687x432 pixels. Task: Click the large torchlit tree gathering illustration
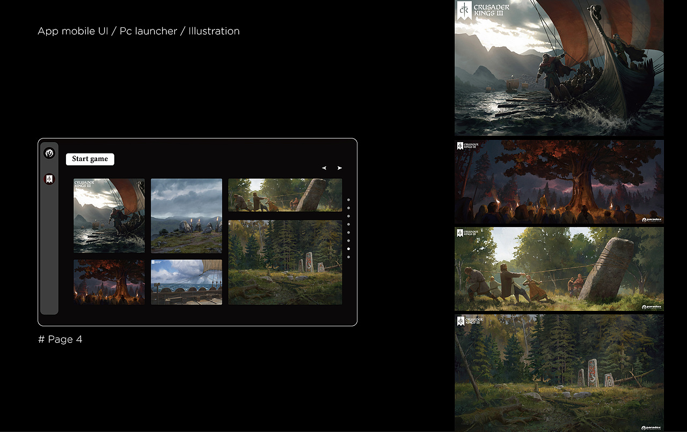coord(559,182)
